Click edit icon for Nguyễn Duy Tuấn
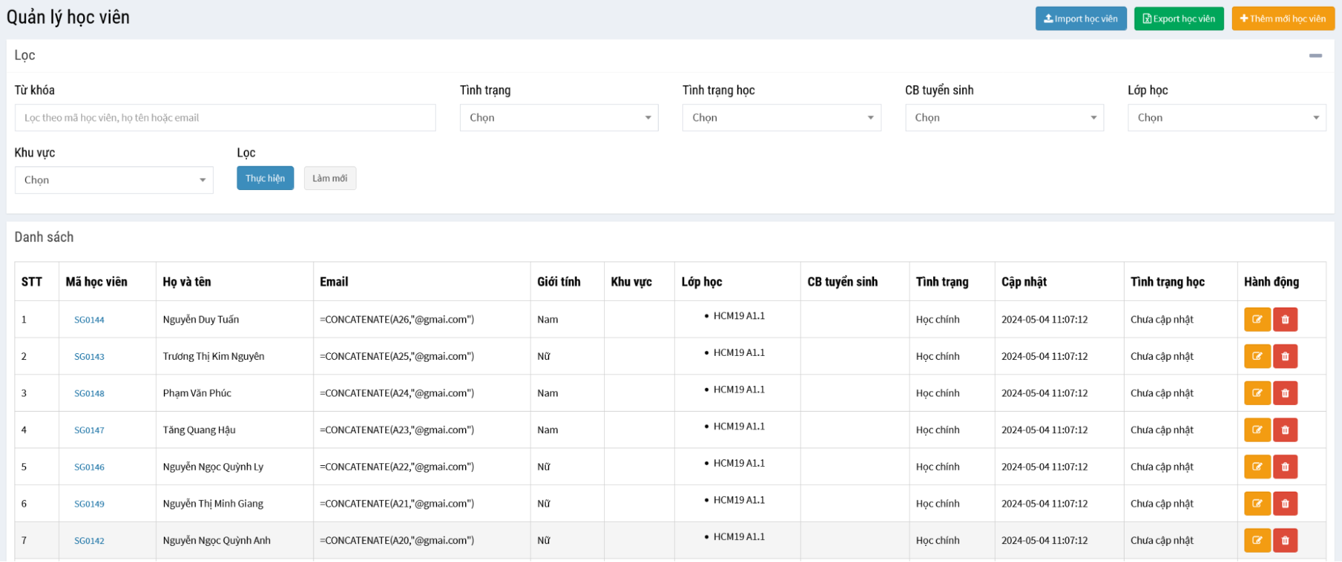Screen dimensions: 1342x562 (x=1257, y=320)
